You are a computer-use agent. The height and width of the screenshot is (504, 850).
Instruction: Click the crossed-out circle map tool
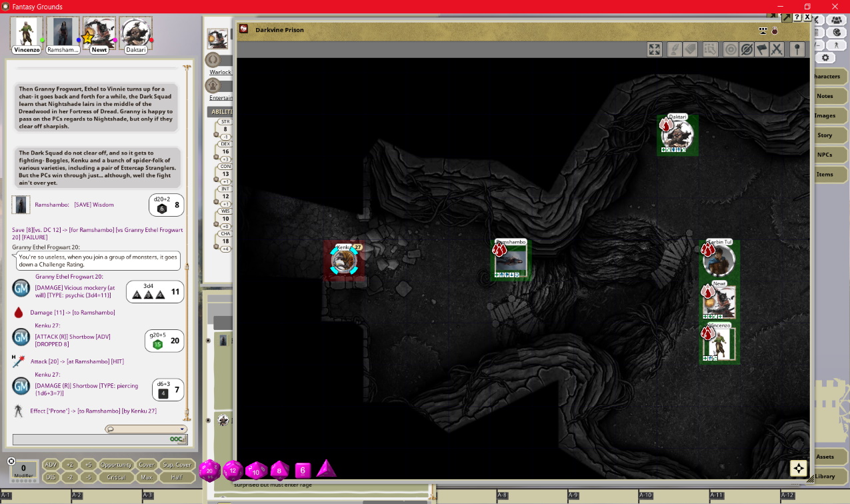pyautogui.click(x=746, y=49)
